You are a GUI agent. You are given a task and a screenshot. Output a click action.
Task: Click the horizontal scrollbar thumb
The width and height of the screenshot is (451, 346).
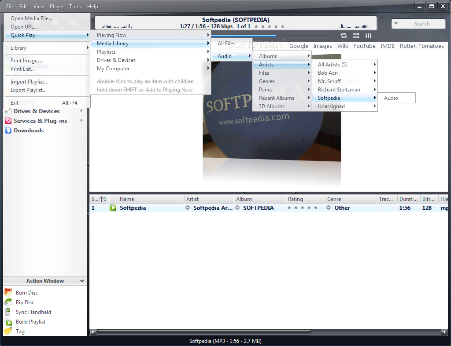(x=204, y=332)
